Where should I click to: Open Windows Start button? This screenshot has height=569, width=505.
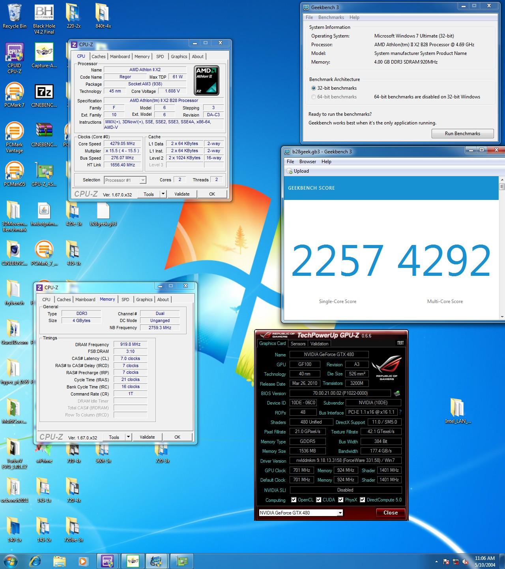(10, 560)
